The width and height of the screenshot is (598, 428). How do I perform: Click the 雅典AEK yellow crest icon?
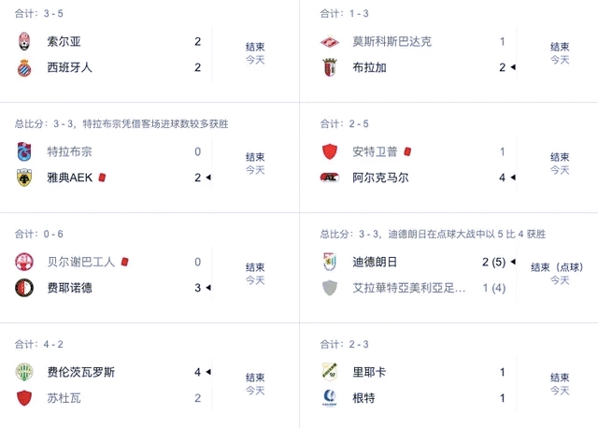24,178
